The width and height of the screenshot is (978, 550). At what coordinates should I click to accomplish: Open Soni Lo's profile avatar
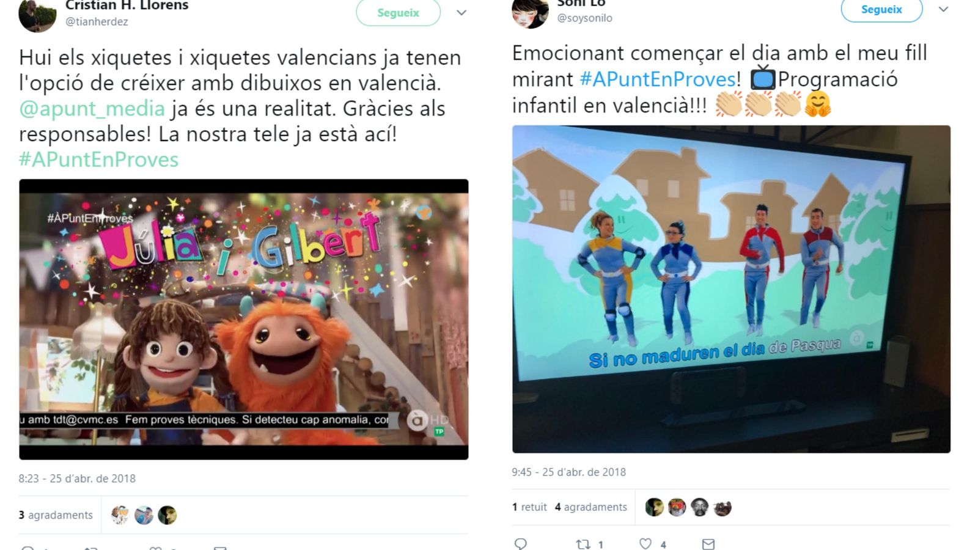pyautogui.click(x=530, y=12)
